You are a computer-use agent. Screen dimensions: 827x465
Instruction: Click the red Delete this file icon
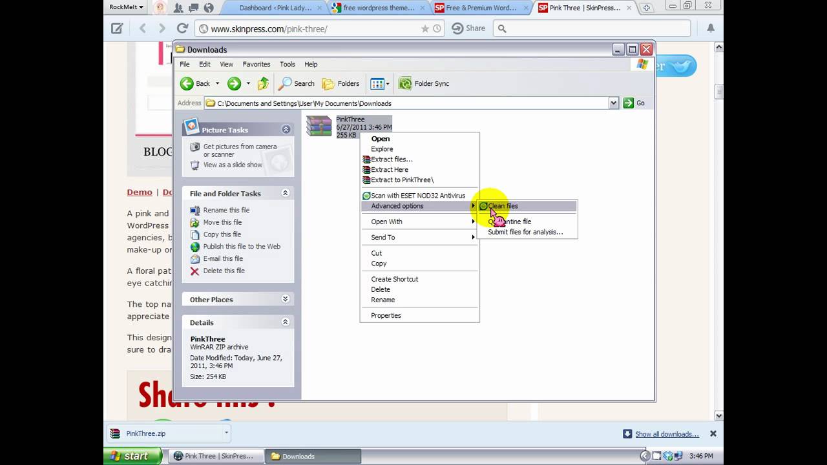point(194,271)
